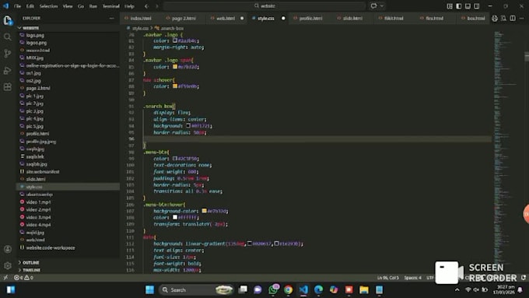Screen dimensions: 529x298
Task: Open the errors and warnings problems indicator
Action: 23,278
